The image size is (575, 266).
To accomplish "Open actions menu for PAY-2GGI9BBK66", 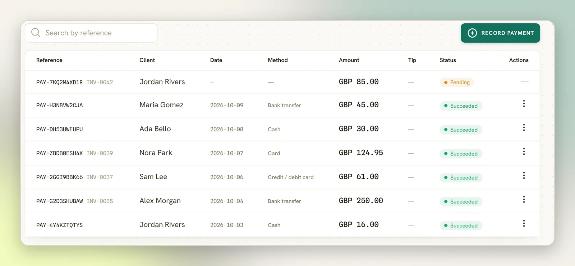I will (x=524, y=176).
